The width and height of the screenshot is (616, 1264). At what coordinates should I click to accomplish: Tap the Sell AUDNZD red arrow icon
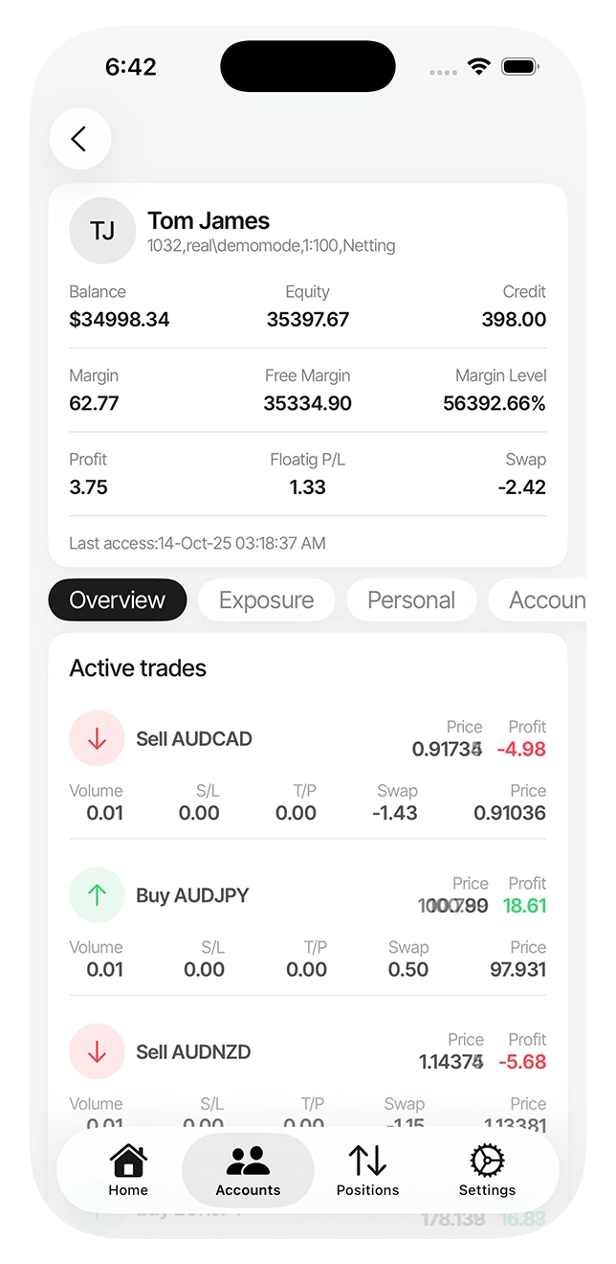click(97, 1051)
